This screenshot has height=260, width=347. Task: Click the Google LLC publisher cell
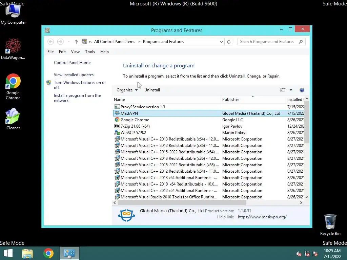click(x=232, y=120)
